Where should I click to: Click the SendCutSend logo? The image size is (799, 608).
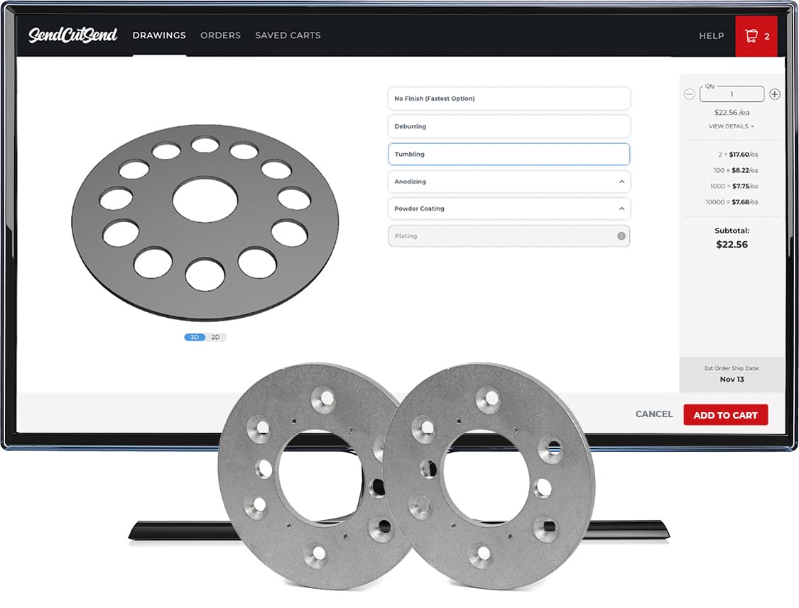(72, 35)
